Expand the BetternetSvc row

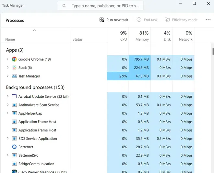(x=8, y=155)
